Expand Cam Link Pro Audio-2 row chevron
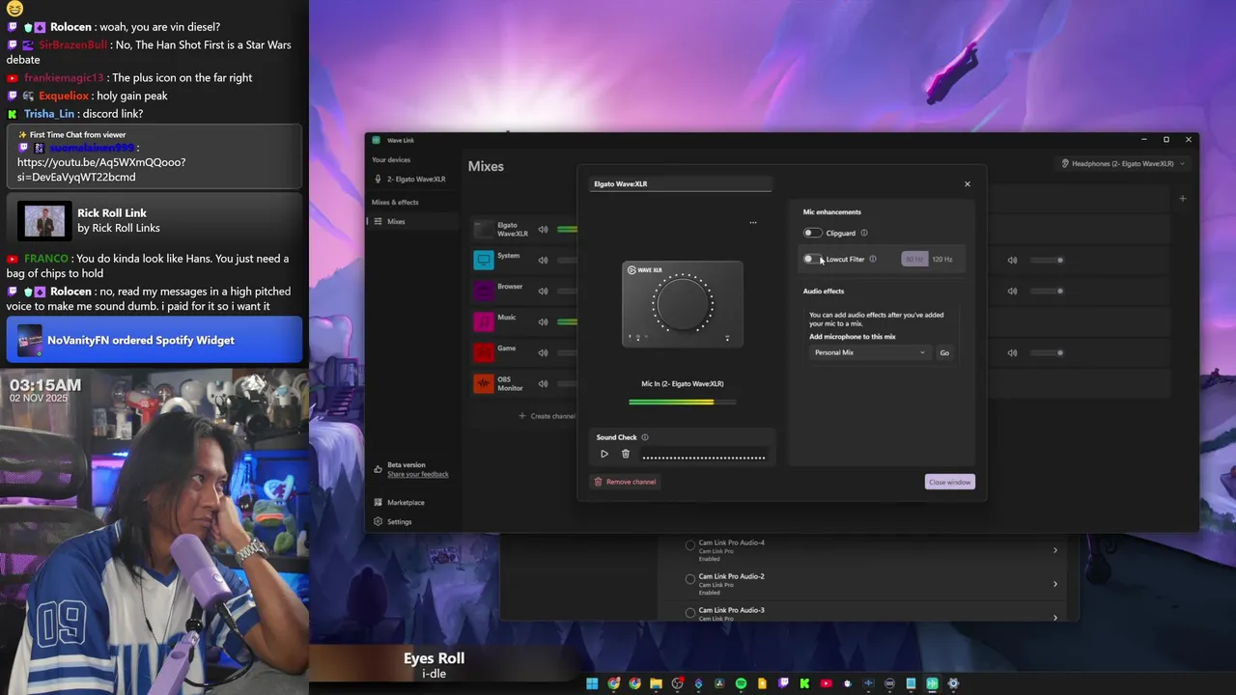Screen dimensions: 1236x695 [1054, 584]
